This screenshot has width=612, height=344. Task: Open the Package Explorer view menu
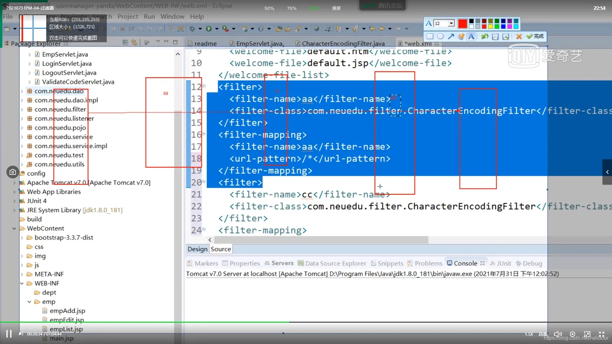tap(158, 42)
